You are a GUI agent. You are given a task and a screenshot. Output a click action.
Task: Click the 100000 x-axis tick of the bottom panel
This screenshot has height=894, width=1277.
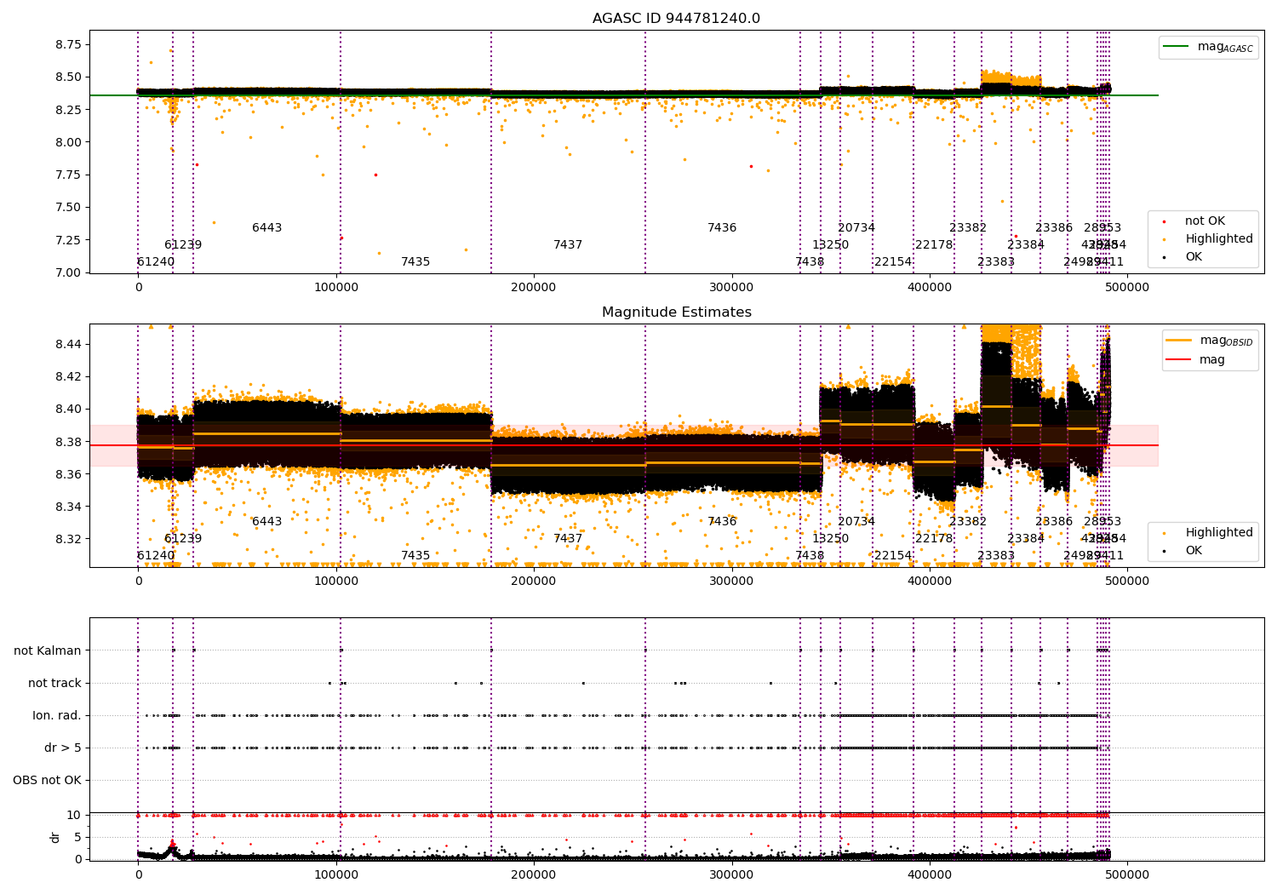[x=336, y=874]
